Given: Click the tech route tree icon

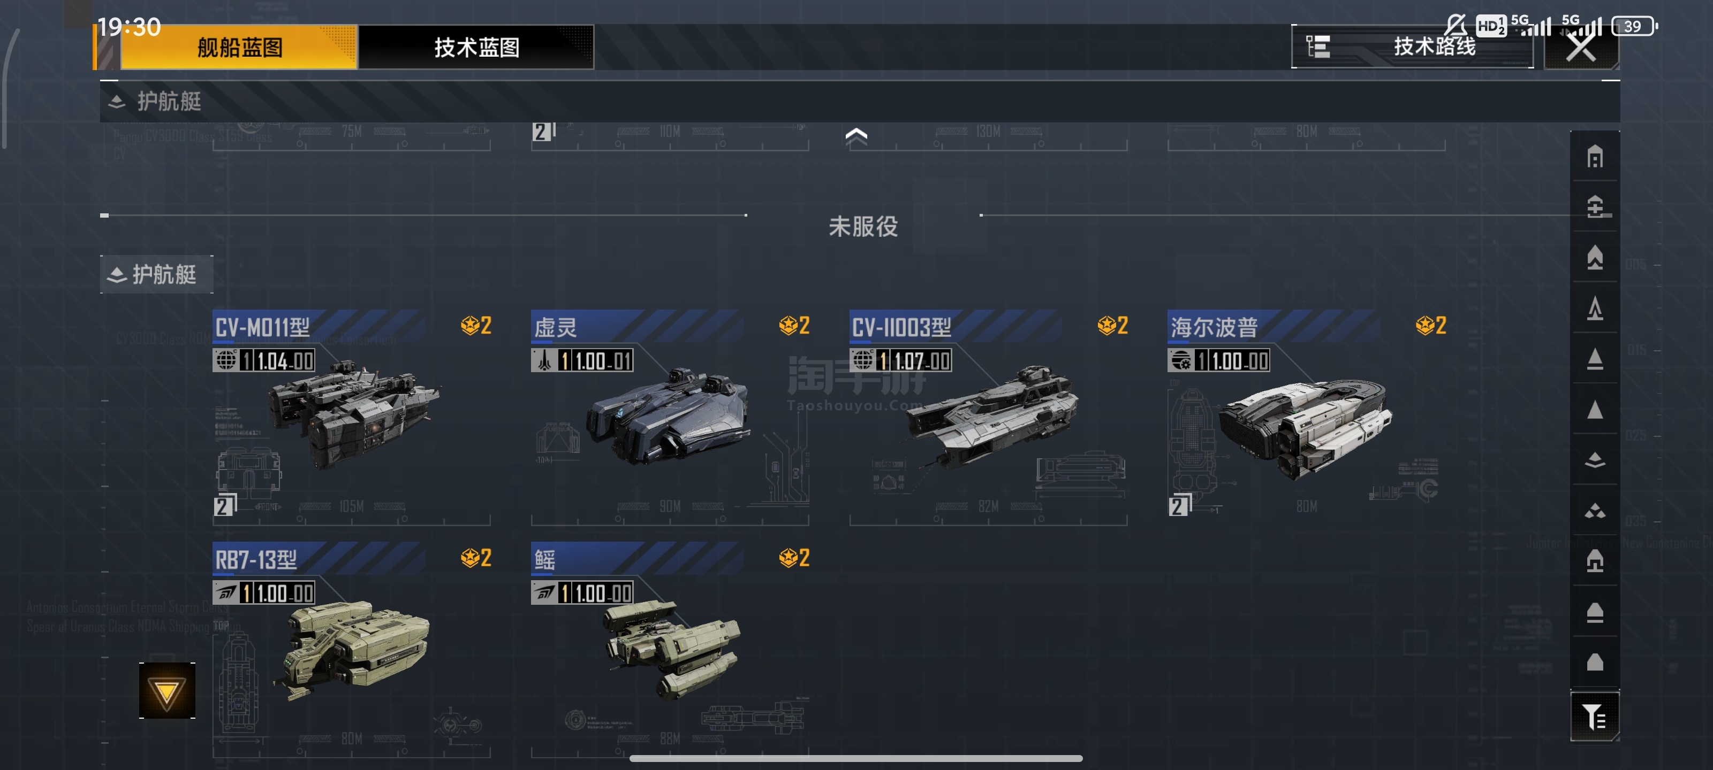Looking at the screenshot, I should (1318, 47).
